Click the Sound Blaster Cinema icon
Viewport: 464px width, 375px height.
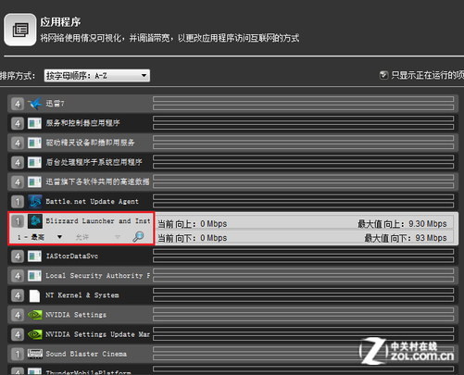[34, 354]
